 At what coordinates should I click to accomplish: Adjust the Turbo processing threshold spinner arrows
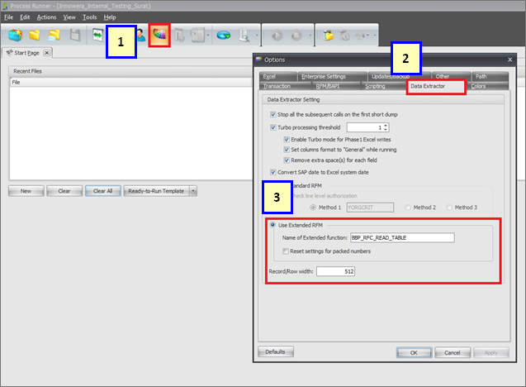(385, 127)
